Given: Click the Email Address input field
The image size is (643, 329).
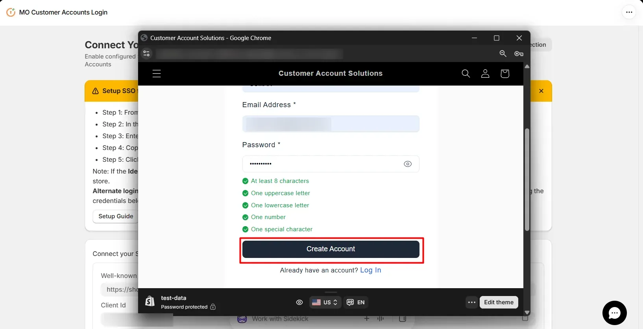Looking at the screenshot, I should coord(331,124).
